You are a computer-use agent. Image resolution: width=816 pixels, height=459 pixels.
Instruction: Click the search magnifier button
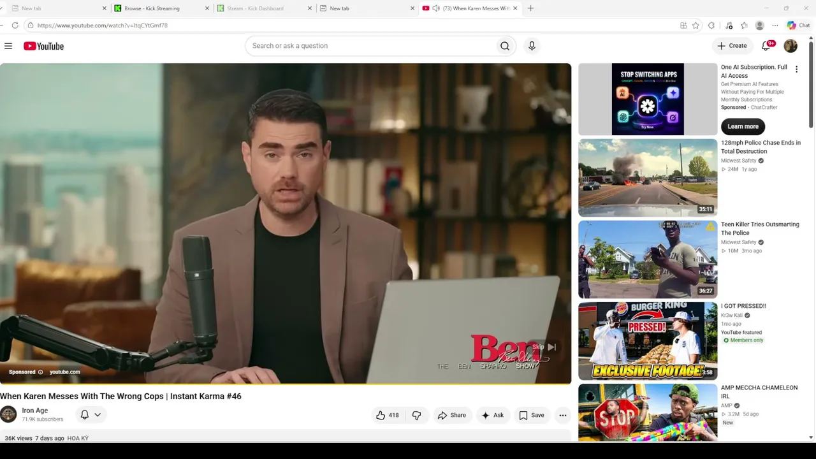(x=505, y=46)
